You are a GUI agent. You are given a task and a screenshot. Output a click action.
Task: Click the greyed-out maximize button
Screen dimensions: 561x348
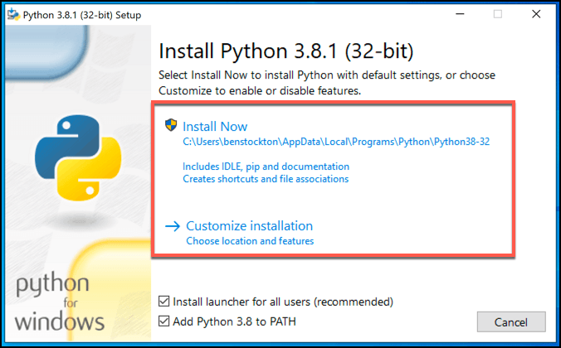pyautogui.click(x=498, y=14)
